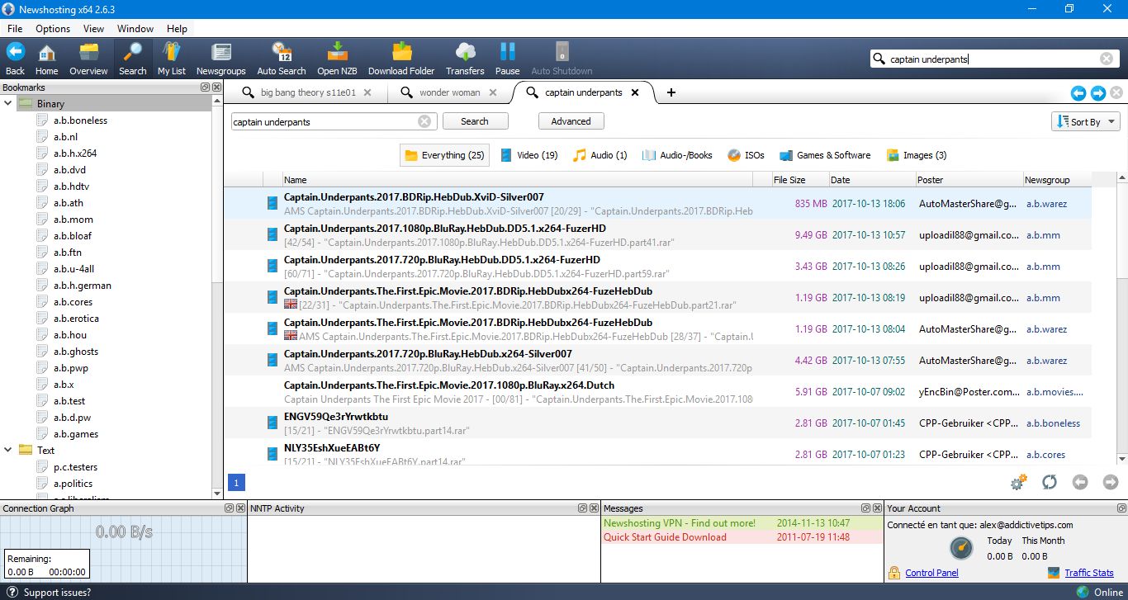This screenshot has height=600, width=1128.
Task: Filter results by ISOs
Action: click(x=746, y=155)
